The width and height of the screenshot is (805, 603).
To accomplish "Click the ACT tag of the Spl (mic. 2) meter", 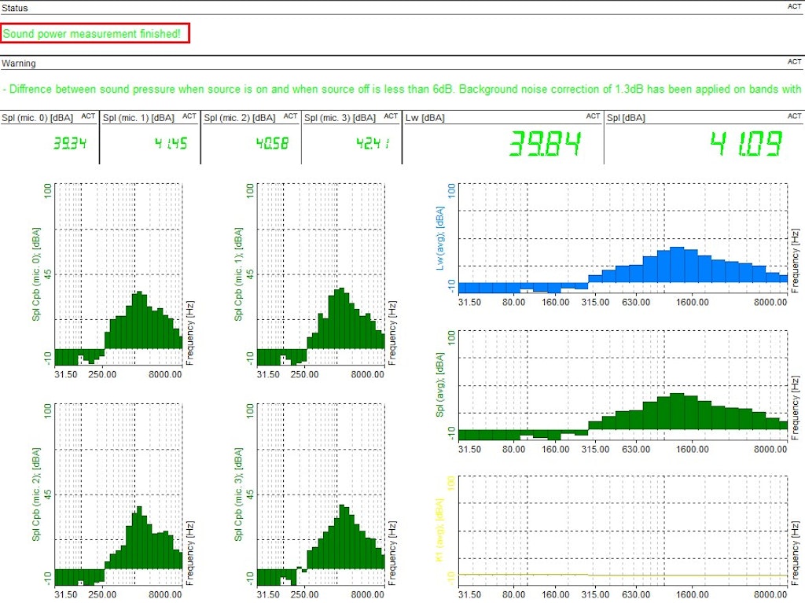I will pos(291,116).
